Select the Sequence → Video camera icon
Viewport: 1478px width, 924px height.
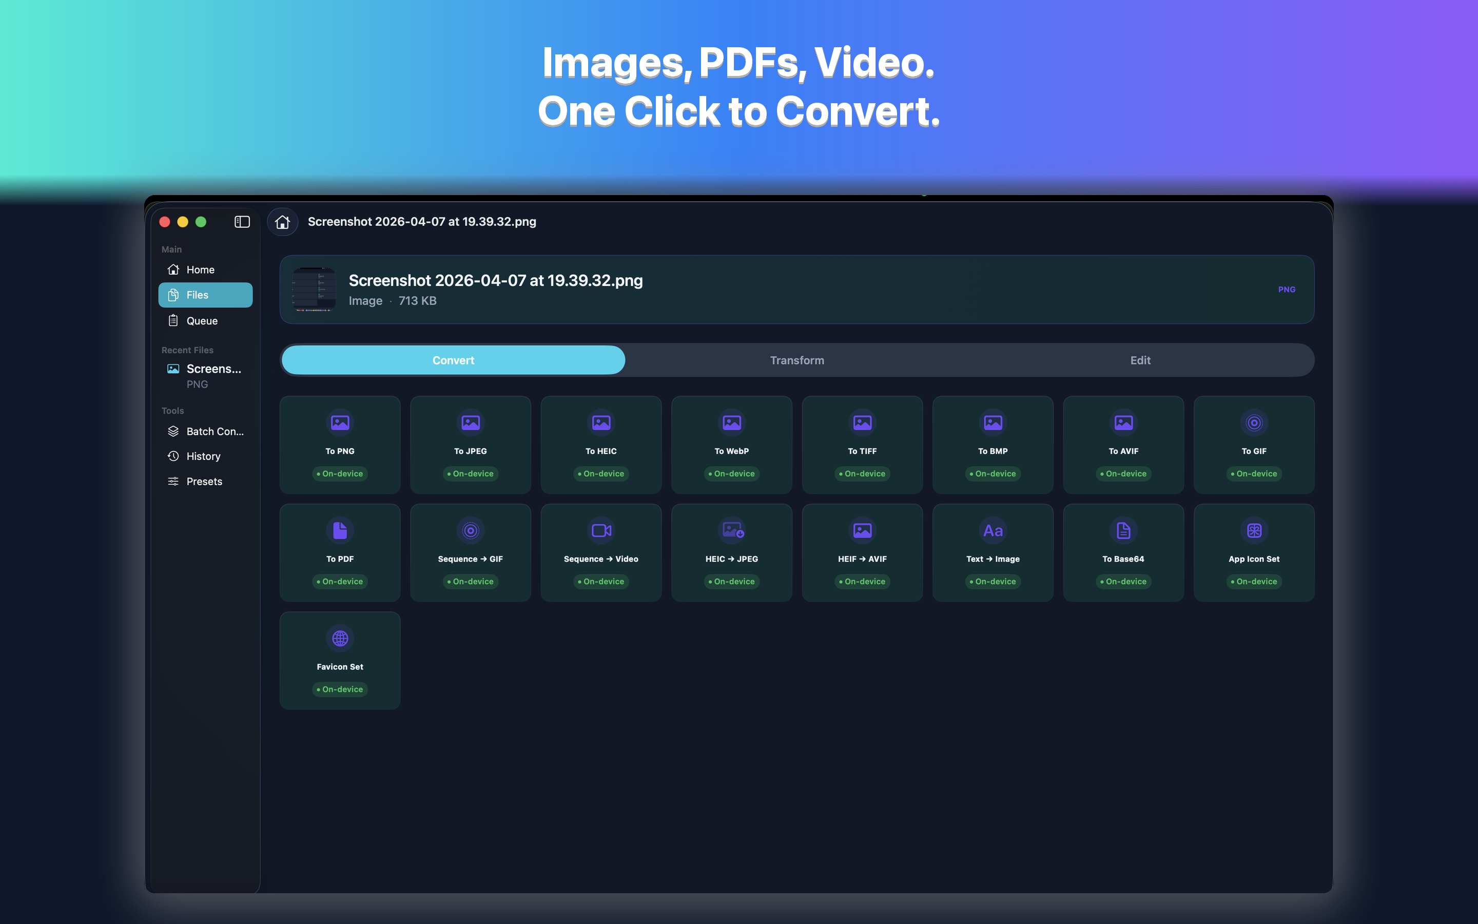click(x=601, y=530)
